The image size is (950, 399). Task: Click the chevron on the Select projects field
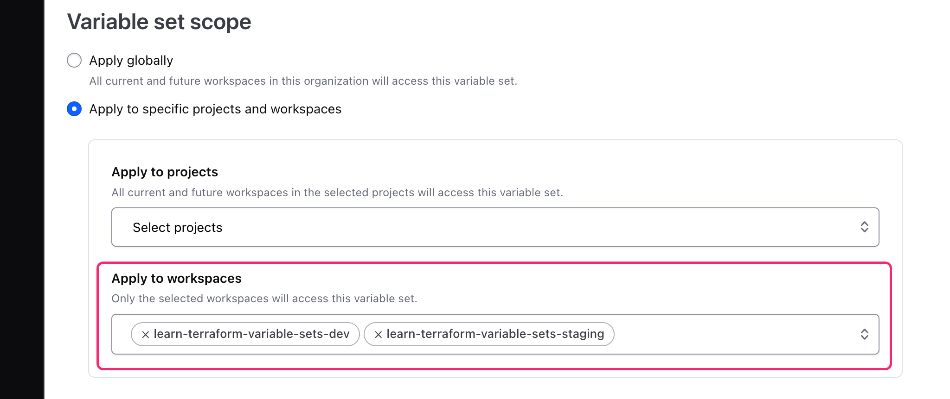(x=864, y=227)
